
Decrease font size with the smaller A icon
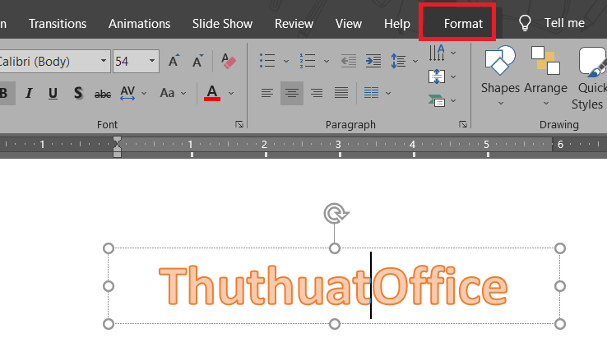click(198, 61)
